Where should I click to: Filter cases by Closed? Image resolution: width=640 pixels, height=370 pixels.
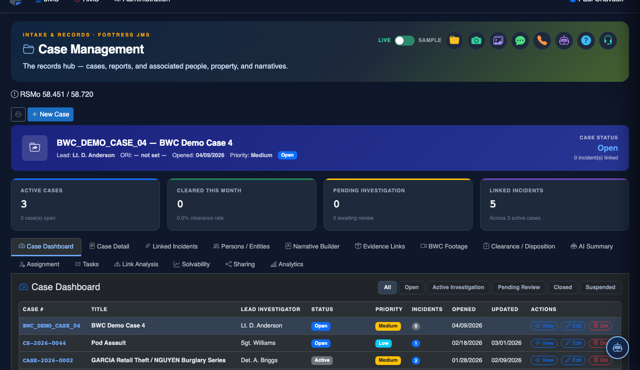[x=563, y=287]
